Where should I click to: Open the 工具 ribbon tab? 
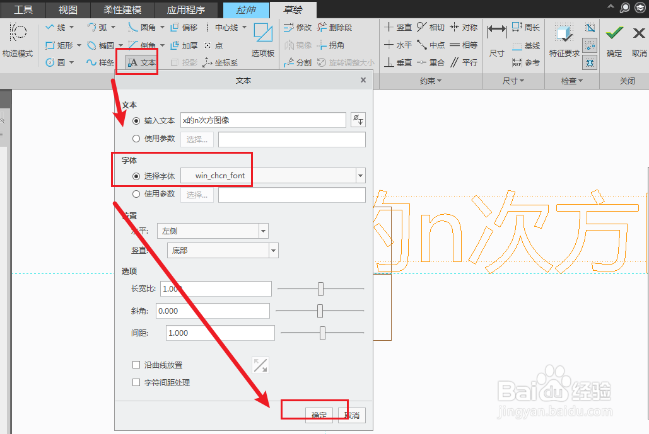pyautogui.click(x=23, y=9)
